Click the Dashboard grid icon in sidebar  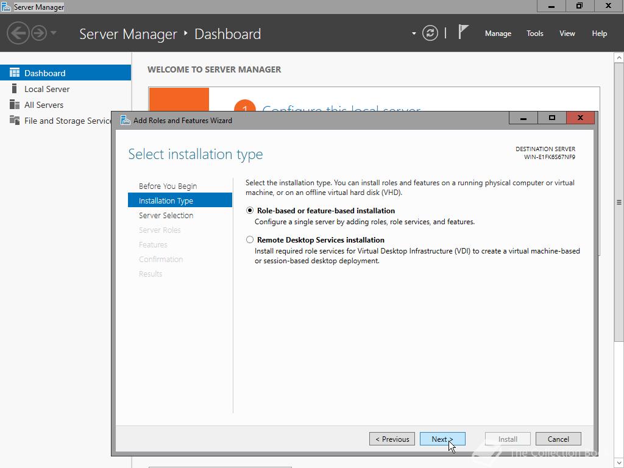[x=15, y=73]
